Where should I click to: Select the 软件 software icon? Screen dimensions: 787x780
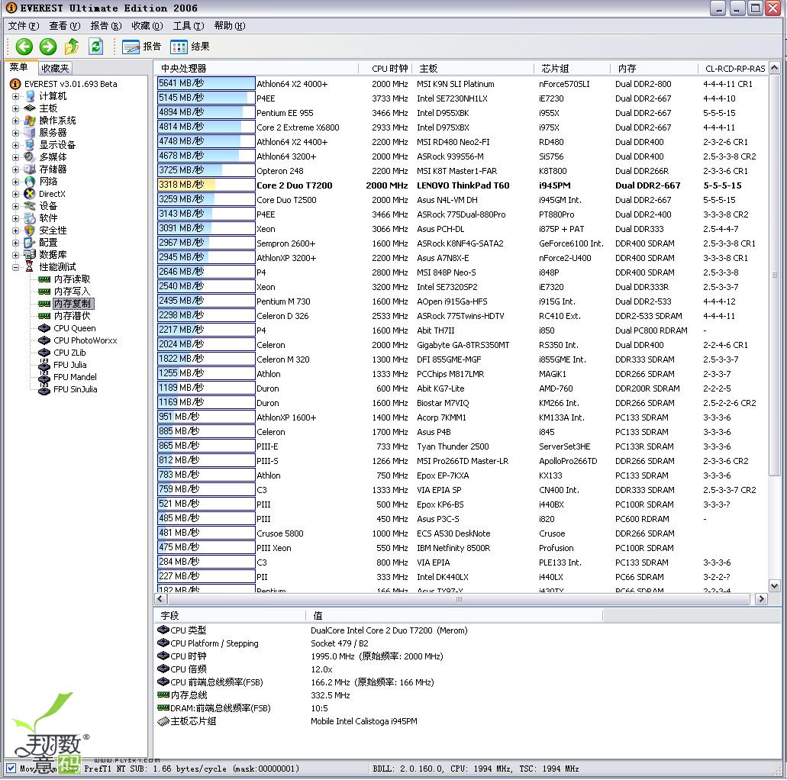click(x=30, y=218)
